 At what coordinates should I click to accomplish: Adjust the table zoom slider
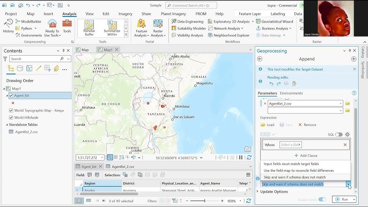pyautogui.click(x=205, y=201)
